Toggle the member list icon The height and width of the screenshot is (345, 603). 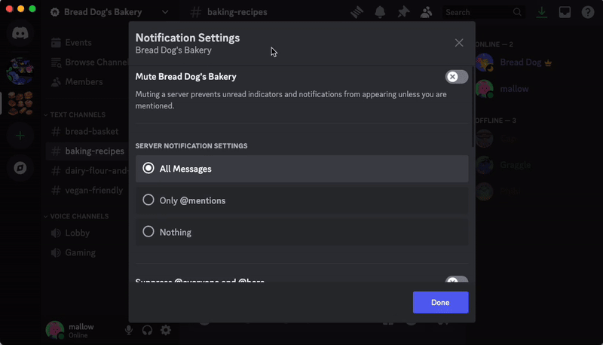pos(426,12)
